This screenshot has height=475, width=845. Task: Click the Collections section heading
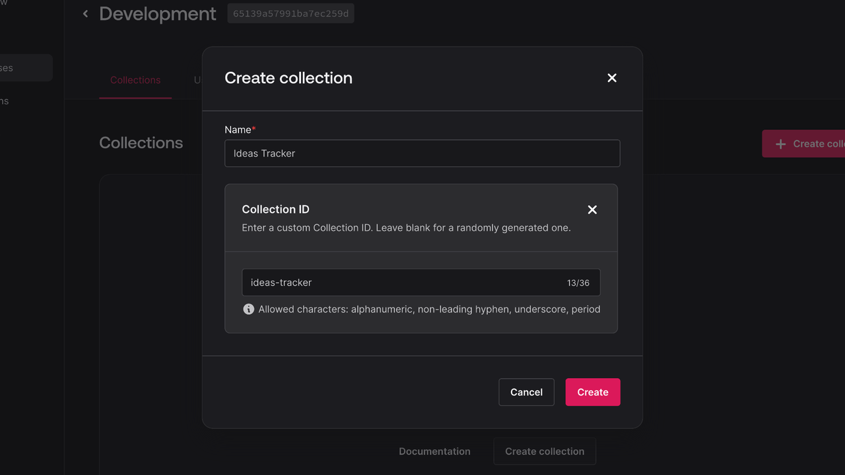click(141, 142)
